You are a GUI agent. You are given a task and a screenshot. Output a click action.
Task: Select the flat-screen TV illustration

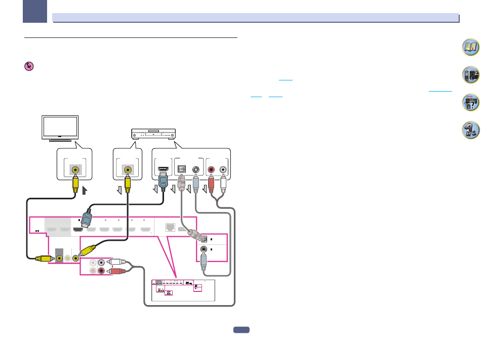coord(60,129)
